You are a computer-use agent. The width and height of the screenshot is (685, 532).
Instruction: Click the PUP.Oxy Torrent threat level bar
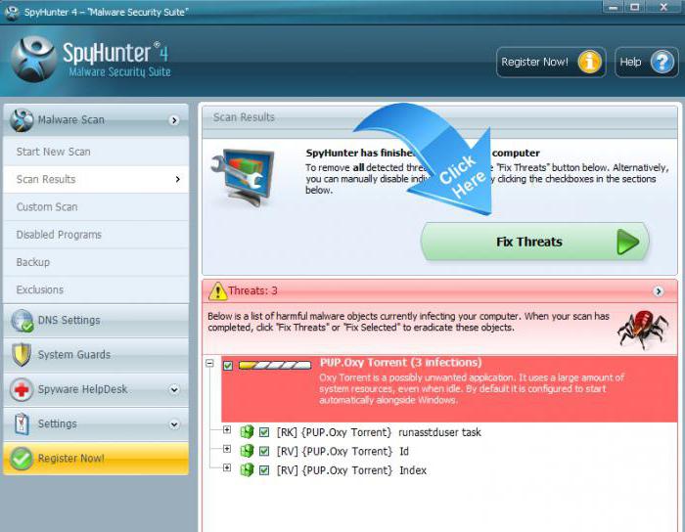point(275,366)
